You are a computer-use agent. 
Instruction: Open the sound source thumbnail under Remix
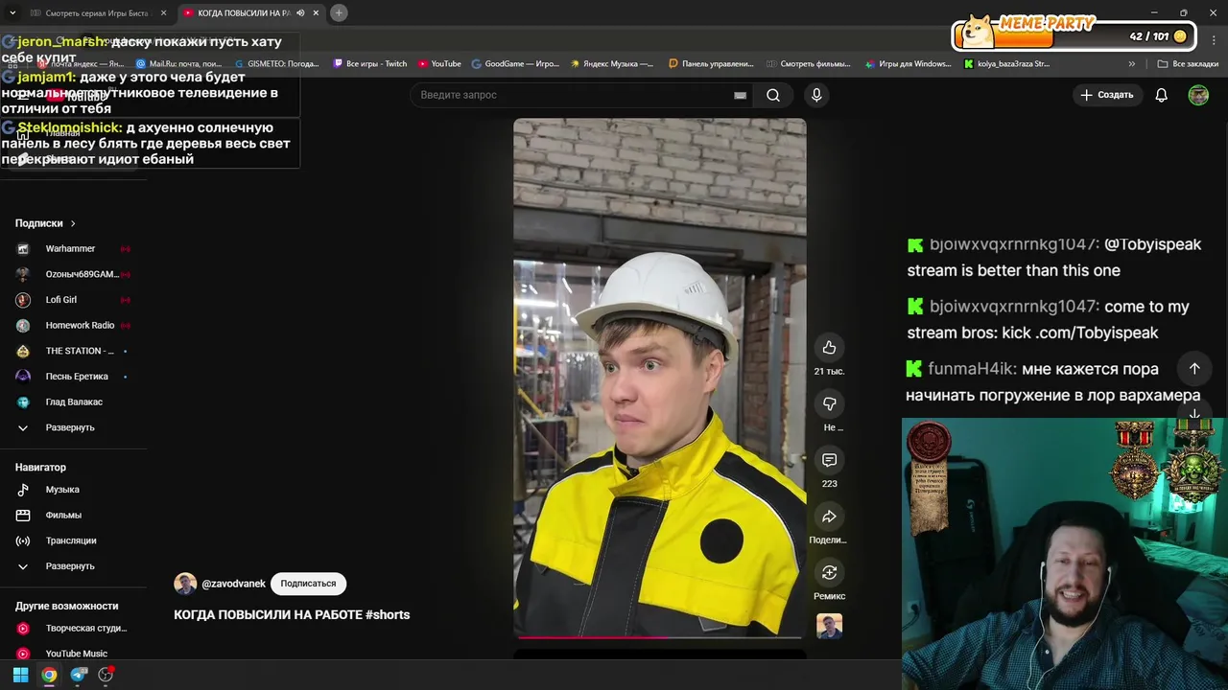(x=829, y=626)
